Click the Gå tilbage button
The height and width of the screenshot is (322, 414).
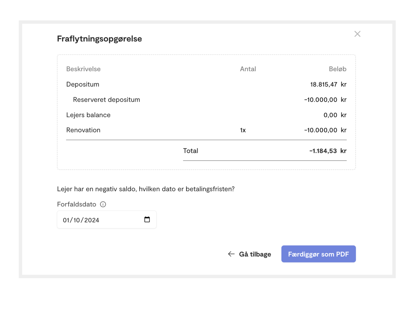[250, 254]
